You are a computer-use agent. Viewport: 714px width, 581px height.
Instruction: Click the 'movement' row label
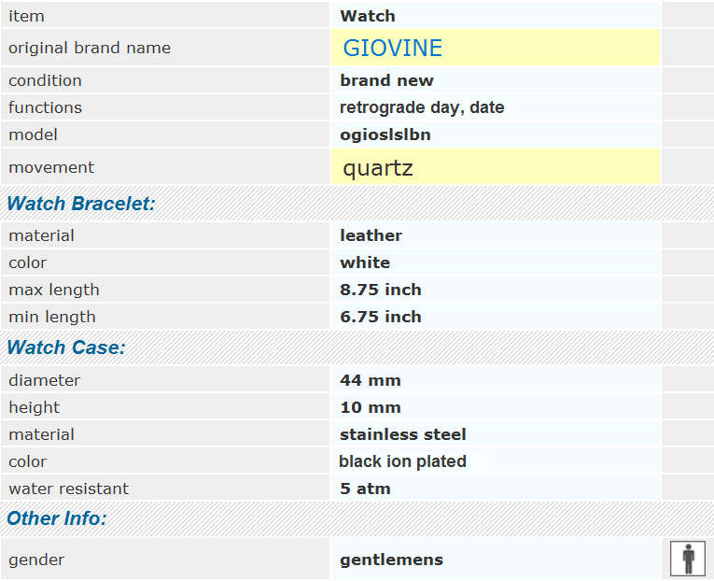coord(51,167)
